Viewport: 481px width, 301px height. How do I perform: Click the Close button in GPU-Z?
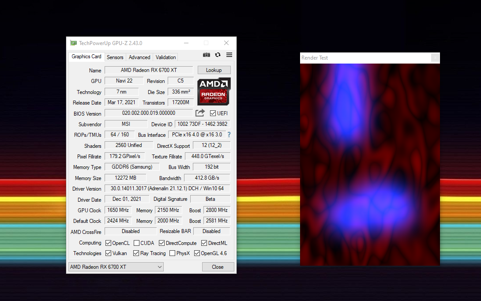click(218, 267)
